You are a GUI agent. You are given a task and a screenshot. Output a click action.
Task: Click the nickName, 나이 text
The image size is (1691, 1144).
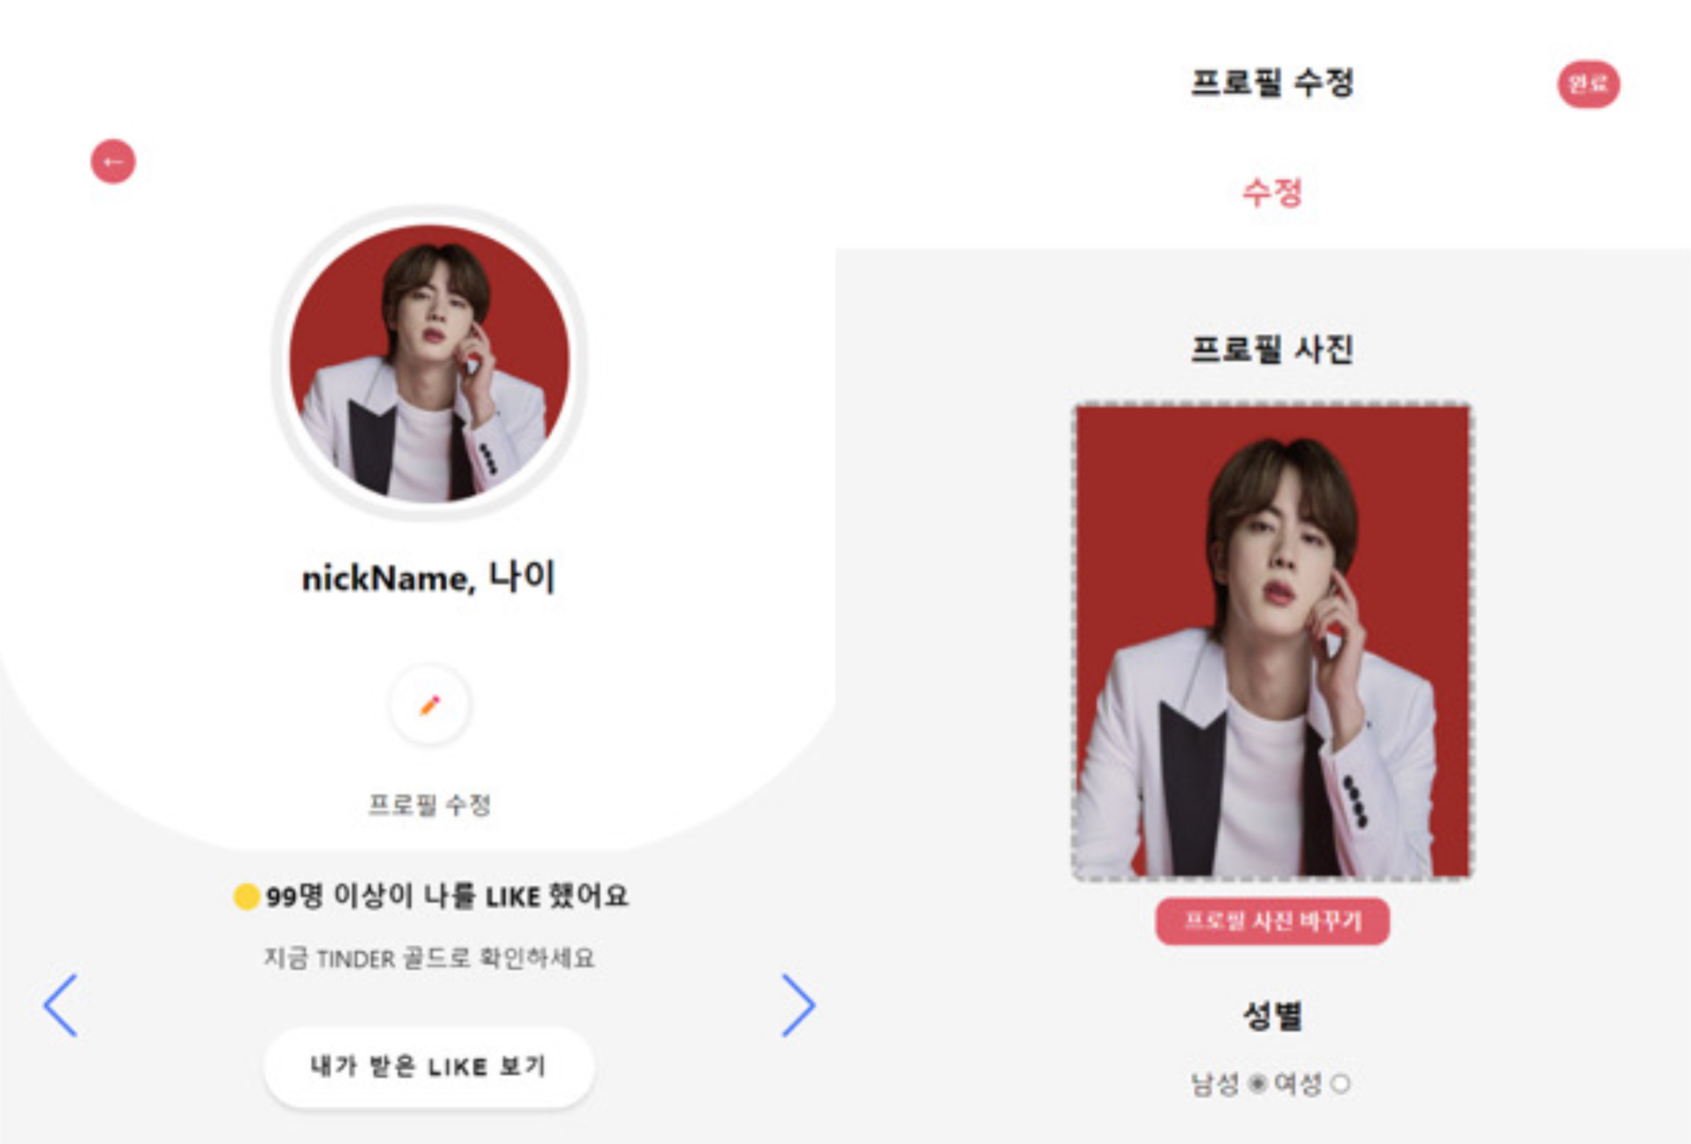click(x=429, y=578)
